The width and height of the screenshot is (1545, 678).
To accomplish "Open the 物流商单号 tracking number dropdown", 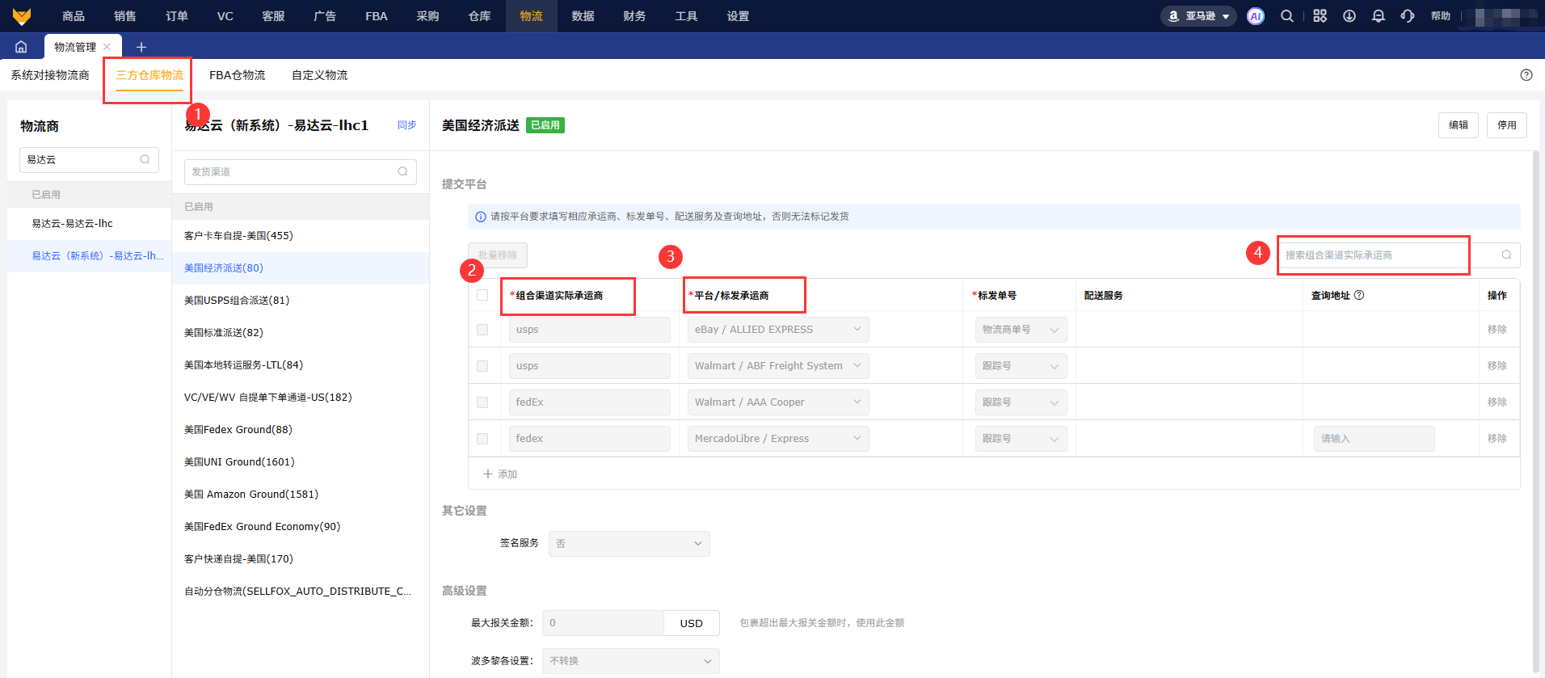I will (x=1021, y=330).
